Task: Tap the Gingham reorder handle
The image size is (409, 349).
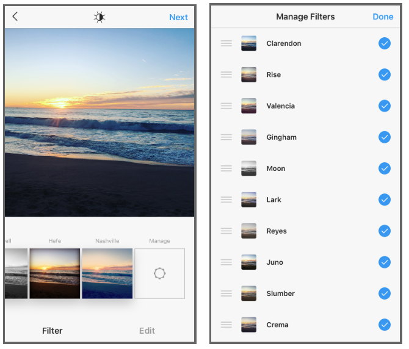Action: pos(226,137)
